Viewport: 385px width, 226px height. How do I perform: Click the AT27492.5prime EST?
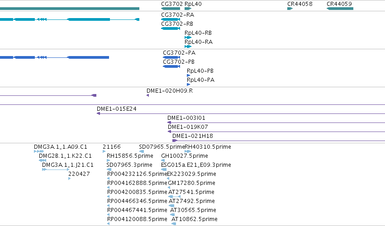click(x=171, y=206)
